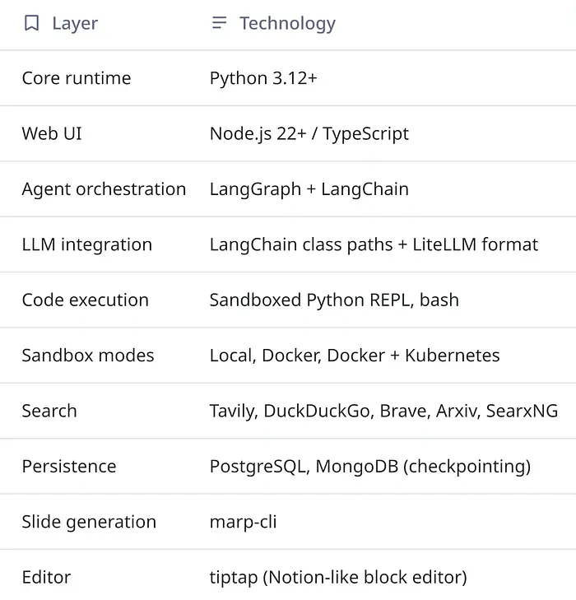
Task: Click the Python 3.12+ cell
Action: 263,78
